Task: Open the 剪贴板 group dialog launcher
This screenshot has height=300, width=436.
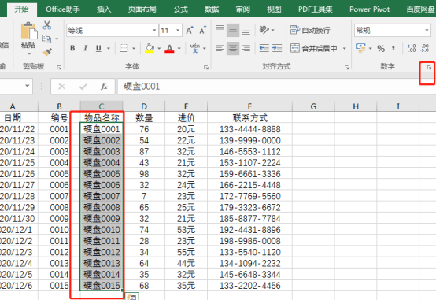Action: [x=59, y=67]
